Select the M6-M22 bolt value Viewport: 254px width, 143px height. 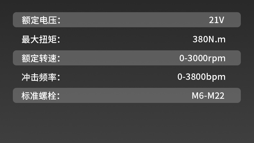[x=208, y=96]
